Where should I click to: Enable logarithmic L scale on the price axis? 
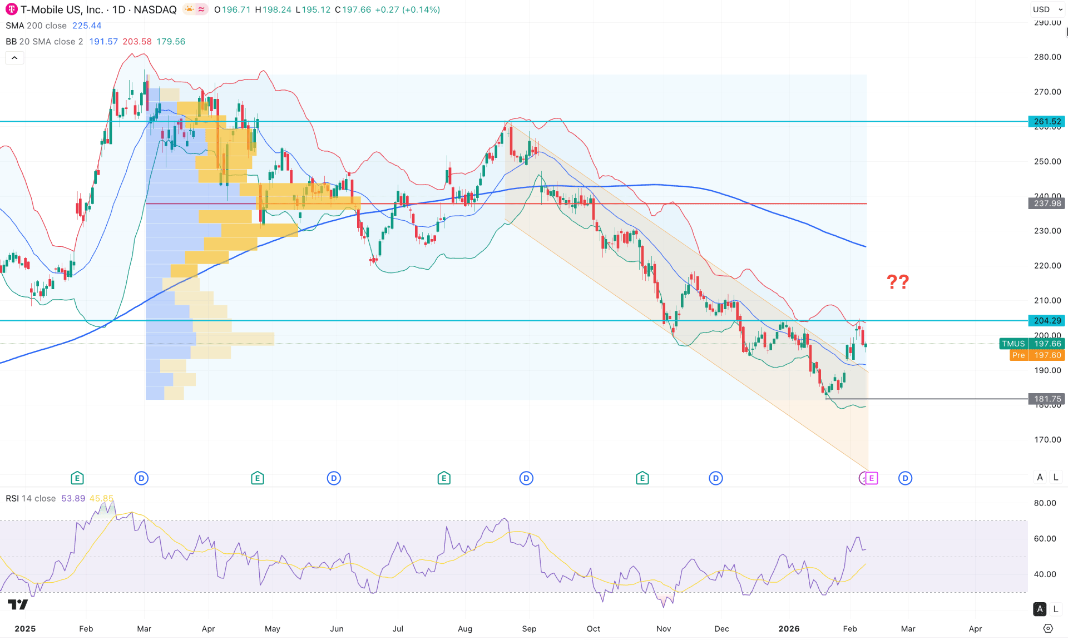[1055, 477]
